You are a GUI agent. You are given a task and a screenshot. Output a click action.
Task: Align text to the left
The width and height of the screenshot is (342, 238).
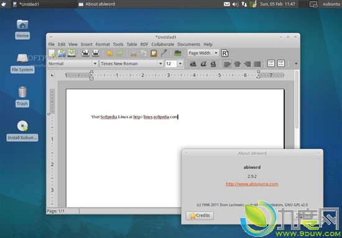click(227, 64)
